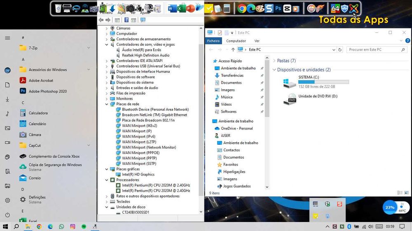The image size is (412, 231).
Task: Click the volume speaker tray icon
Action: [370, 226]
